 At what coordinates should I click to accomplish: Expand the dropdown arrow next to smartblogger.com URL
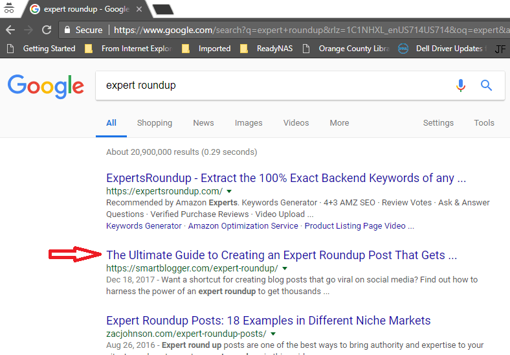285,268
